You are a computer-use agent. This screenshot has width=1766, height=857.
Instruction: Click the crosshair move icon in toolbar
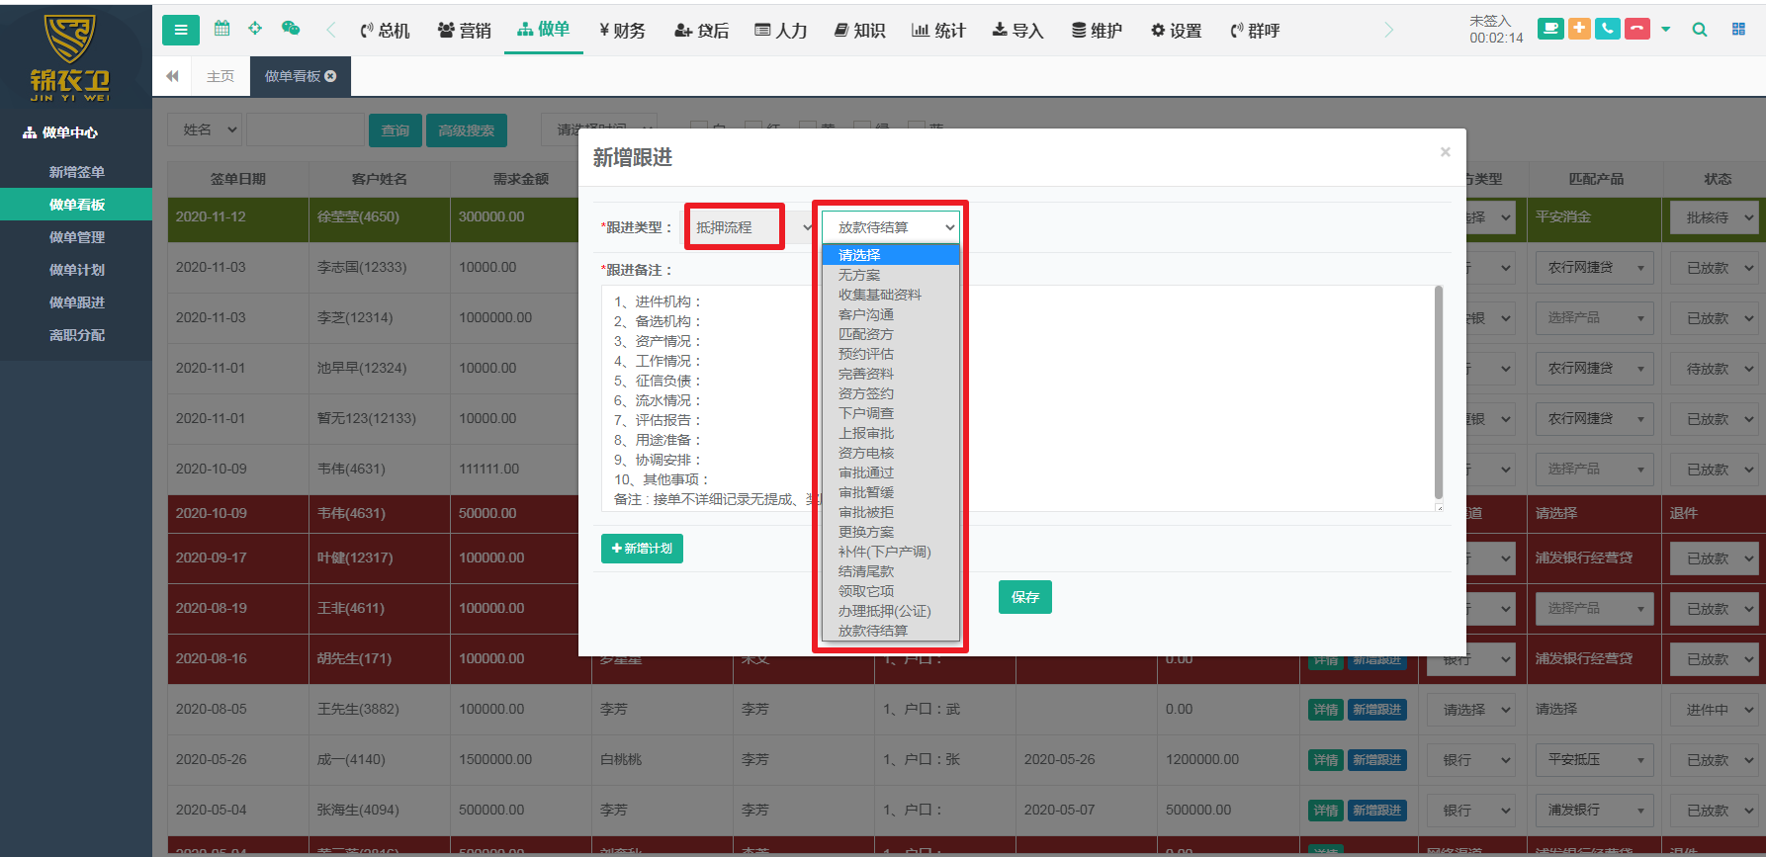point(255,29)
